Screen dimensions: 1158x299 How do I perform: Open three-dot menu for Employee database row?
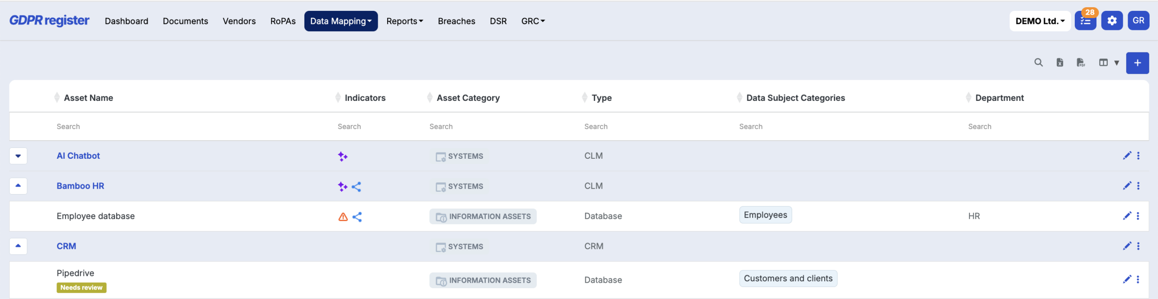pyautogui.click(x=1138, y=216)
